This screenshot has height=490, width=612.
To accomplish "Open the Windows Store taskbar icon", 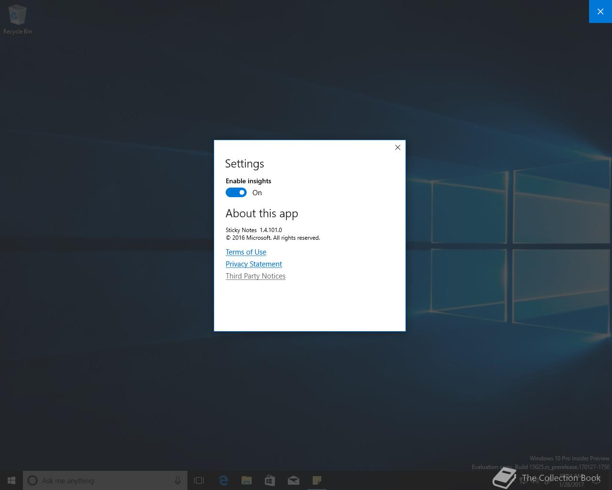I will [270, 480].
